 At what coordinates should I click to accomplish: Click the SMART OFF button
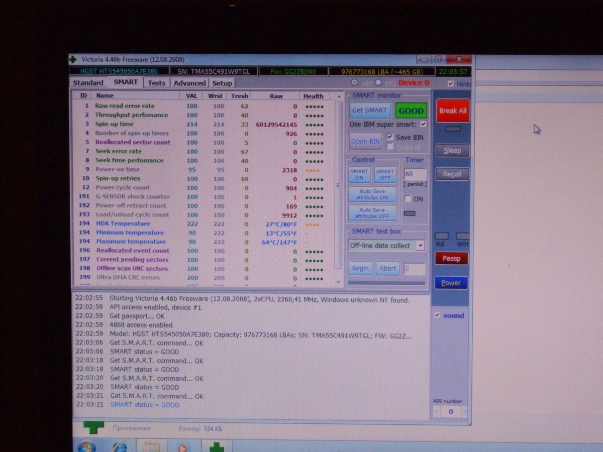385,175
